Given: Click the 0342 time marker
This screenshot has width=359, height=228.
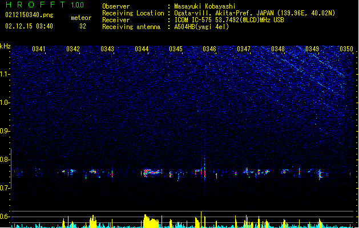Looking at the screenshot, I should tap(73, 49).
